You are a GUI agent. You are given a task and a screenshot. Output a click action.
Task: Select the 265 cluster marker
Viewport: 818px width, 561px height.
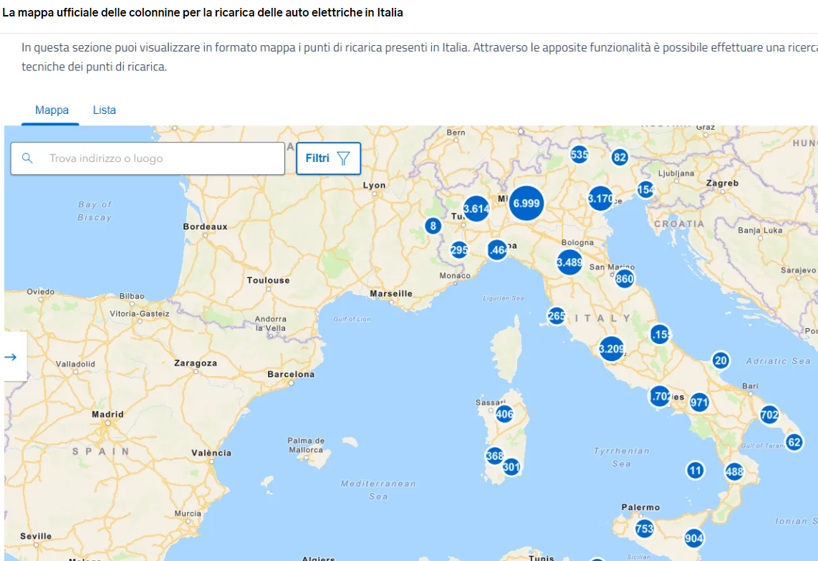click(557, 316)
